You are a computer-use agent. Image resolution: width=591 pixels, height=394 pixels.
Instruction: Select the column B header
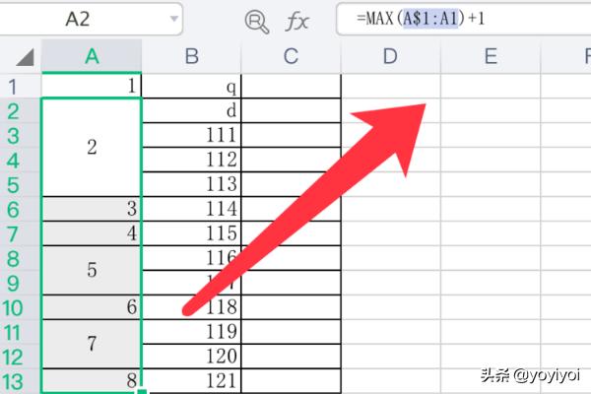pyautogui.click(x=191, y=57)
